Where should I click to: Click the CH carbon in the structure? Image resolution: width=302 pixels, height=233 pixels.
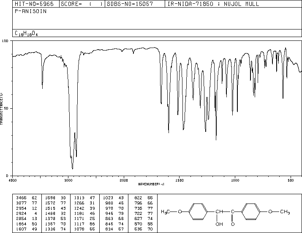point(219,212)
